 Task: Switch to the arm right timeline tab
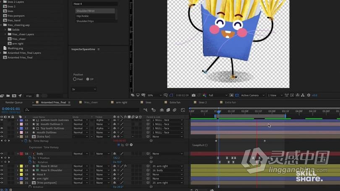[121, 102]
